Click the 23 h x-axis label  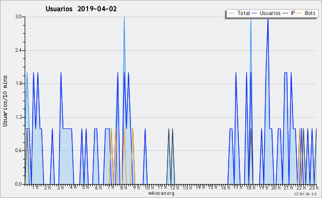coord(314,188)
